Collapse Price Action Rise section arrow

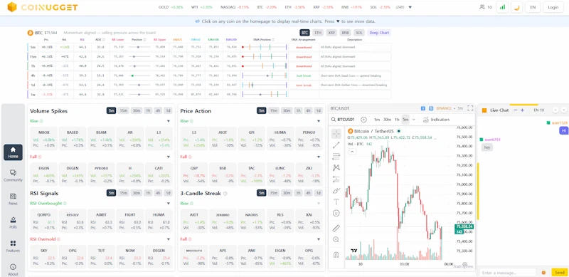coord(319,121)
